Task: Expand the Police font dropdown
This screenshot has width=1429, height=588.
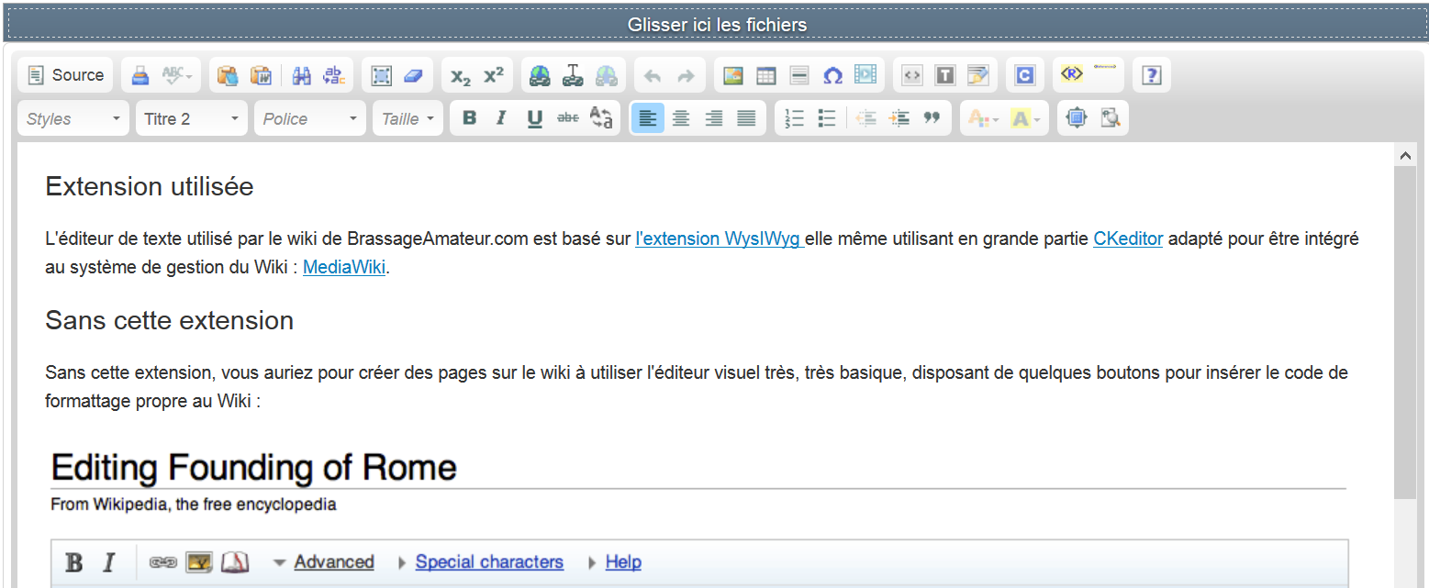Action: 309,118
